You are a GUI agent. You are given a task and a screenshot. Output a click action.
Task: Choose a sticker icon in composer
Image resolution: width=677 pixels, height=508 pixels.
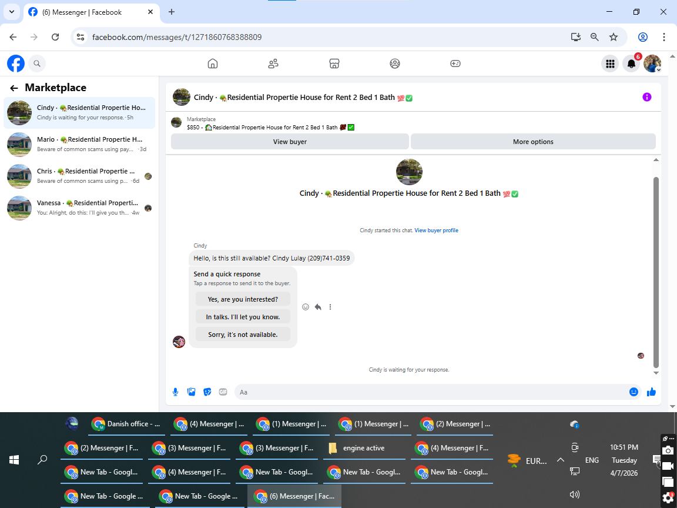point(207,392)
